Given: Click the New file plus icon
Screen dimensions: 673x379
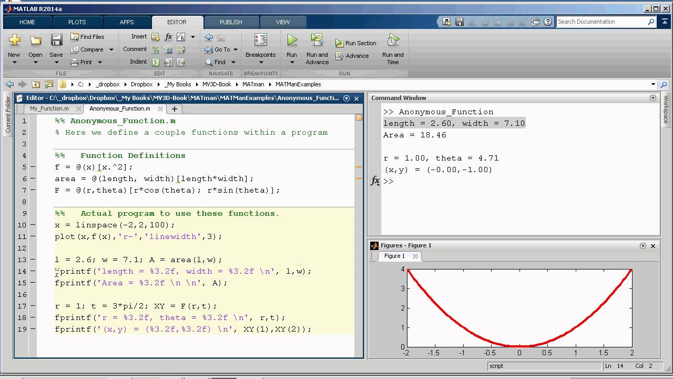Looking at the screenshot, I should click(x=14, y=40).
